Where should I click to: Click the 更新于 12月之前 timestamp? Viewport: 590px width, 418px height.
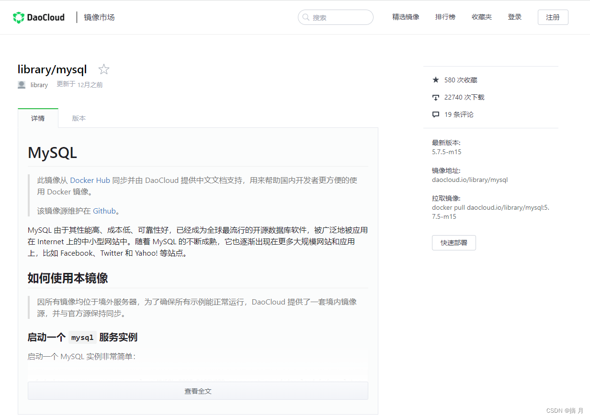pyautogui.click(x=79, y=85)
